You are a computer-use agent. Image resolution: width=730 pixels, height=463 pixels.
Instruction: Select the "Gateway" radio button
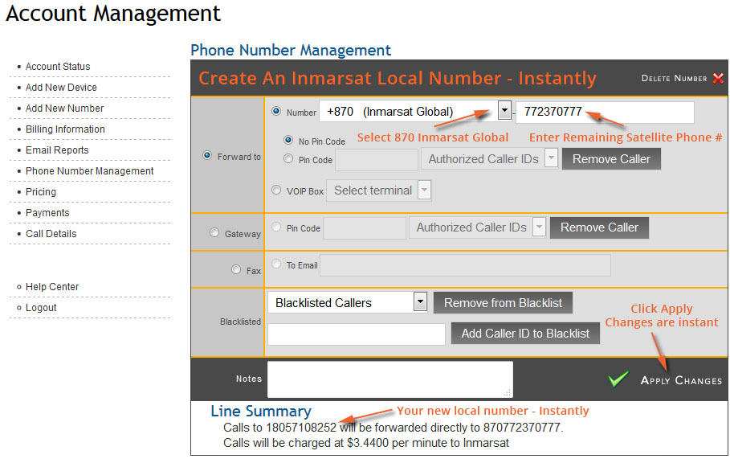click(214, 232)
